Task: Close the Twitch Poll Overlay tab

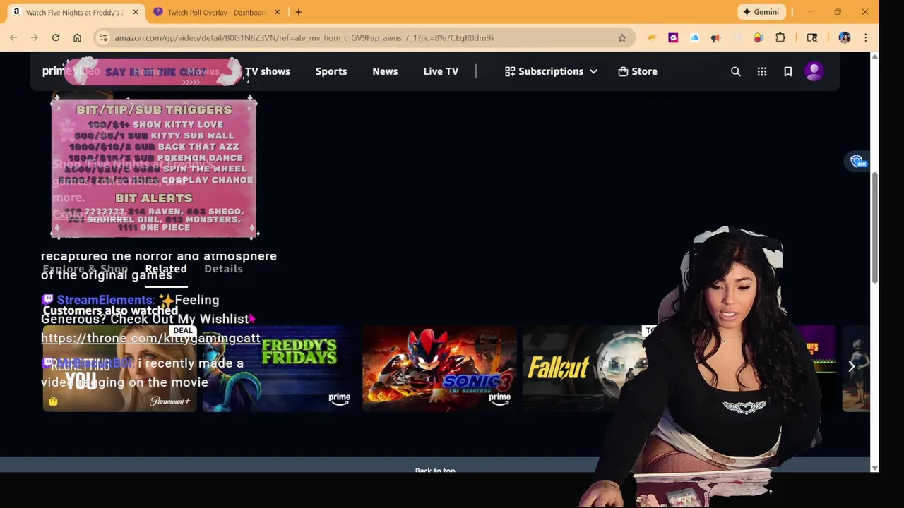Action: [277, 12]
